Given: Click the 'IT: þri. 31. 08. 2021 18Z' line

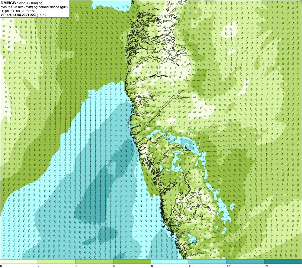Looking at the screenshot, I should [x=18, y=11].
